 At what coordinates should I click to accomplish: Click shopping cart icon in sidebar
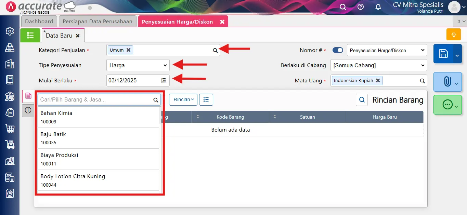pyautogui.click(x=10, y=129)
